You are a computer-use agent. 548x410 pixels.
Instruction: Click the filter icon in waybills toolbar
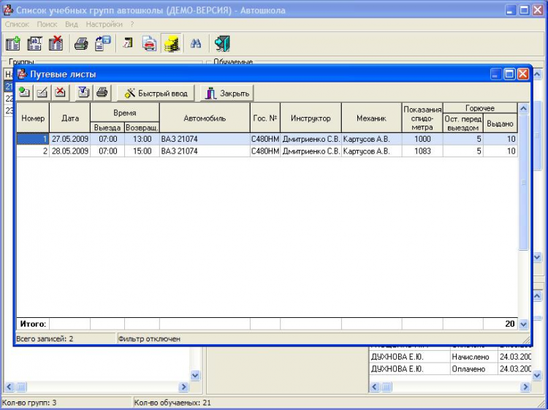(84, 93)
